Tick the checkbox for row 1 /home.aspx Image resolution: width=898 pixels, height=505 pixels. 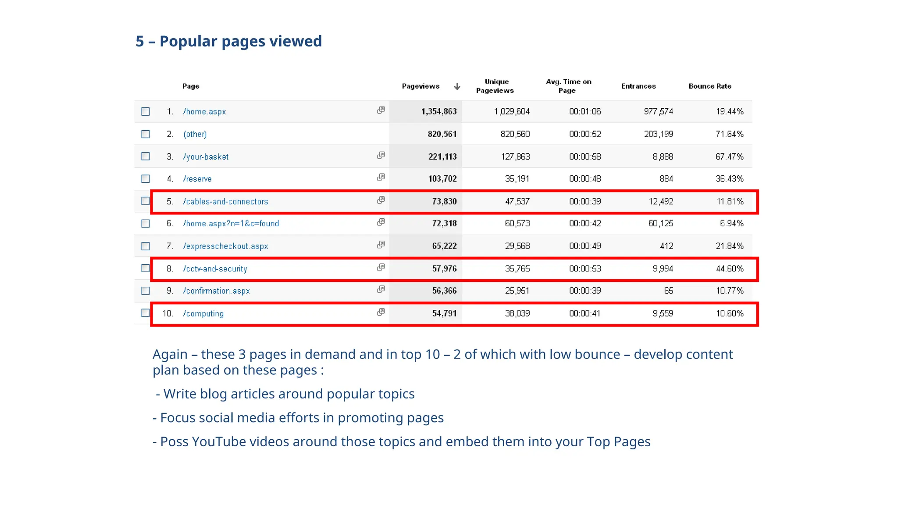pyautogui.click(x=146, y=111)
